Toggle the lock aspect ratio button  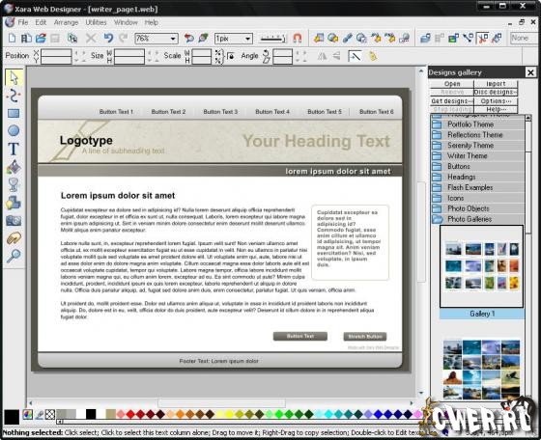pos(231,56)
